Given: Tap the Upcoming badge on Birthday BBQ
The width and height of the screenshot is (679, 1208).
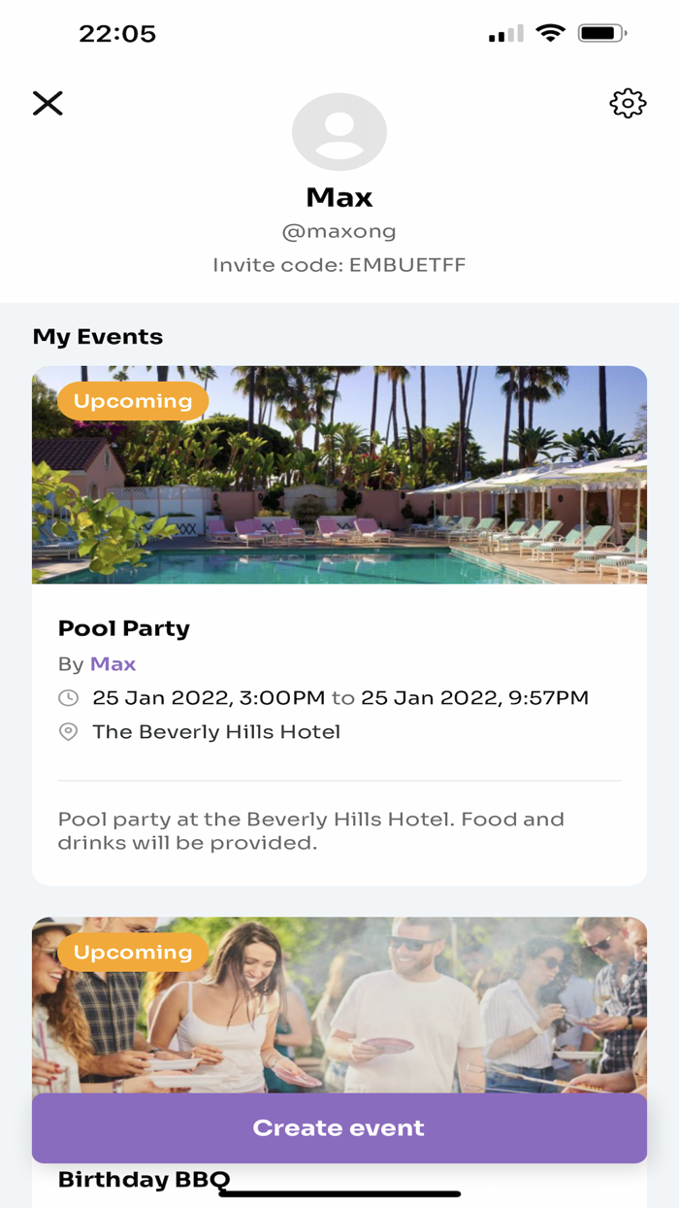Looking at the screenshot, I should click(x=132, y=952).
